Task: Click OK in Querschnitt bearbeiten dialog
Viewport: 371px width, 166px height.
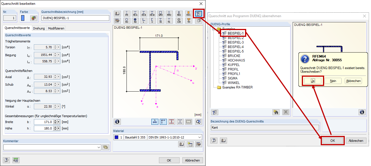Action: coord(169,160)
